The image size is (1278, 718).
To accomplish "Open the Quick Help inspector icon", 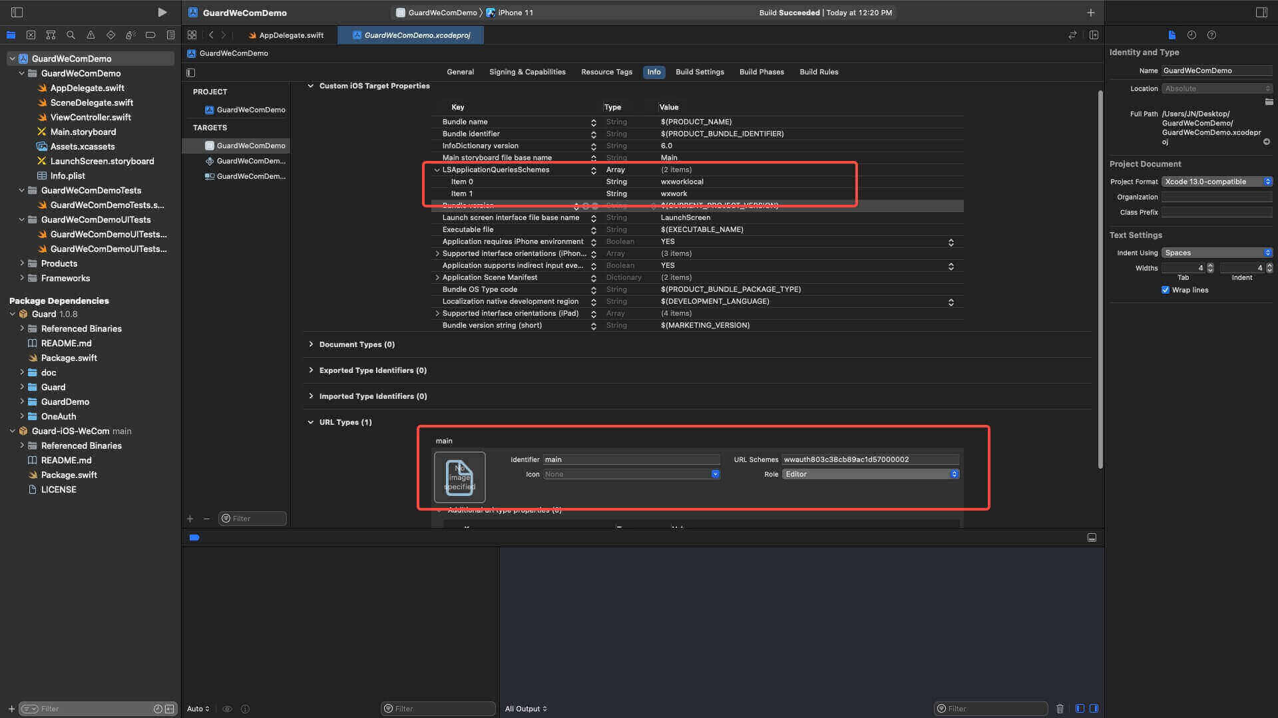I will (1211, 35).
